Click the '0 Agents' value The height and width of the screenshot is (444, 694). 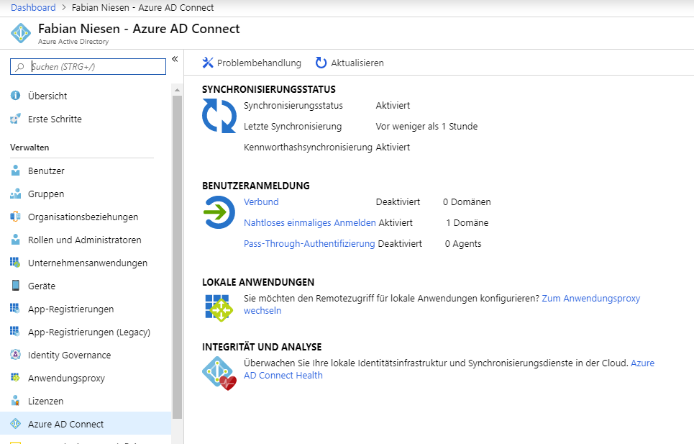463,243
